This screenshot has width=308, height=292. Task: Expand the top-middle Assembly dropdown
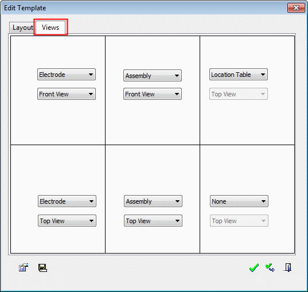point(153,76)
